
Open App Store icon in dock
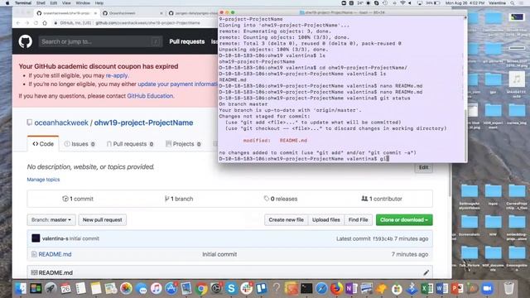(171, 289)
